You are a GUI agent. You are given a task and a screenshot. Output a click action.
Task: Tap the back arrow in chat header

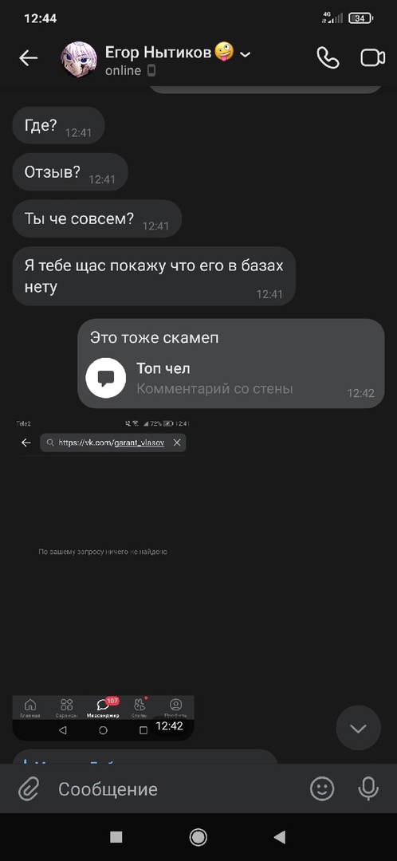28,57
